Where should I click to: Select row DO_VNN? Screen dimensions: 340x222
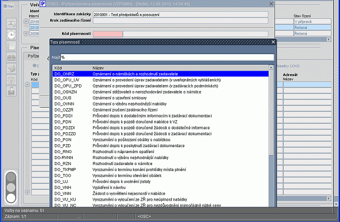point(161,194)
